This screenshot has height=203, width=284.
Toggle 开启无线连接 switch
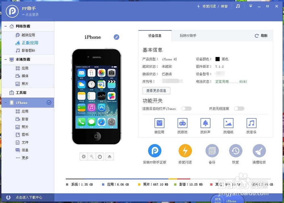tap(239, 109)
